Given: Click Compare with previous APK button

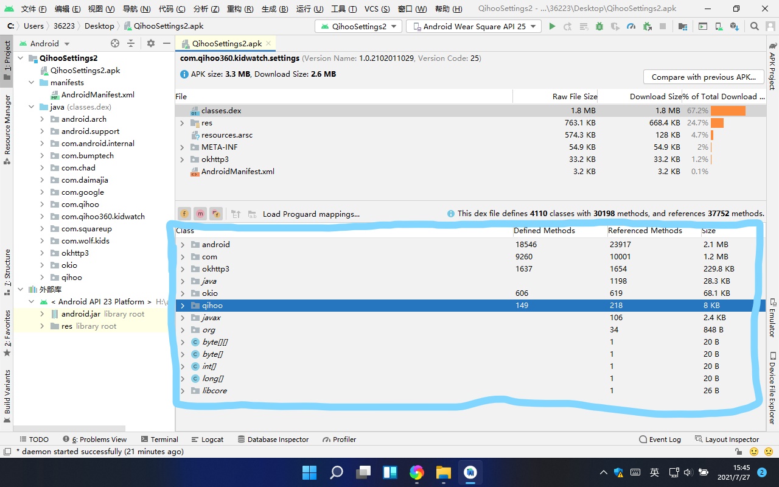Looking at the screenshot, I should pos(704,77).
